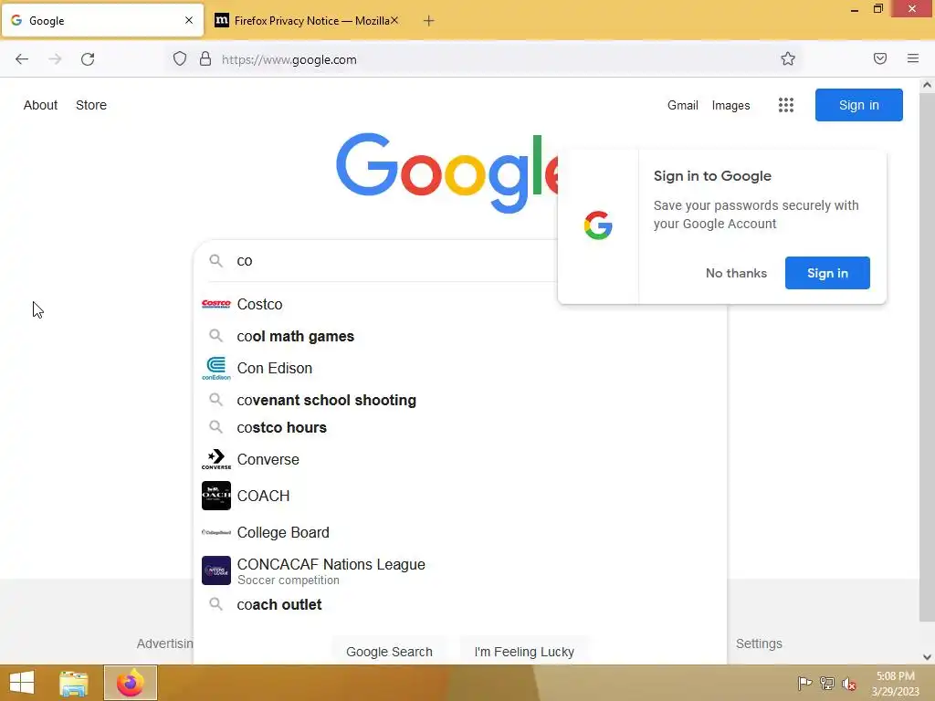Go back using the back arrow
Viewport: 935px width, 701px height.
pyautogui.click(x=22, y=59)
